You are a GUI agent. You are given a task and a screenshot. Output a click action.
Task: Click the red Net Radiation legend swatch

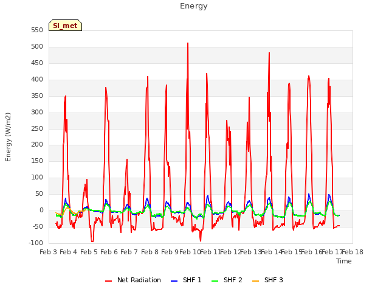[x=108, y=281]
